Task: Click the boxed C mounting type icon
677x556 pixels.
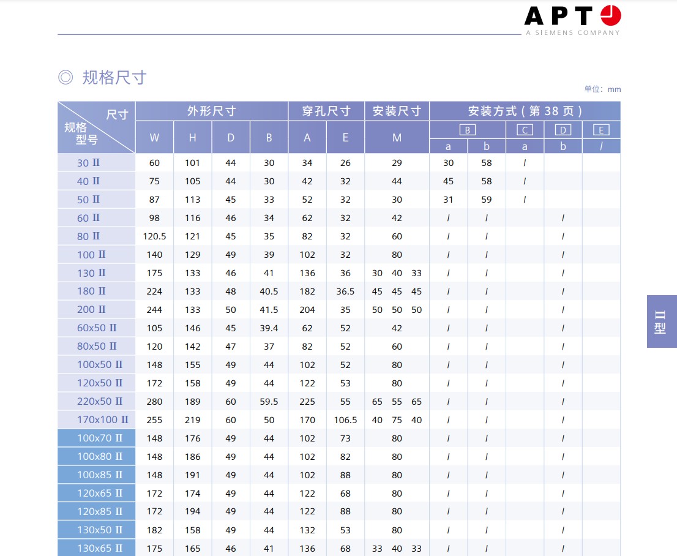Action: pyautogui.click(x=525, y=130)
